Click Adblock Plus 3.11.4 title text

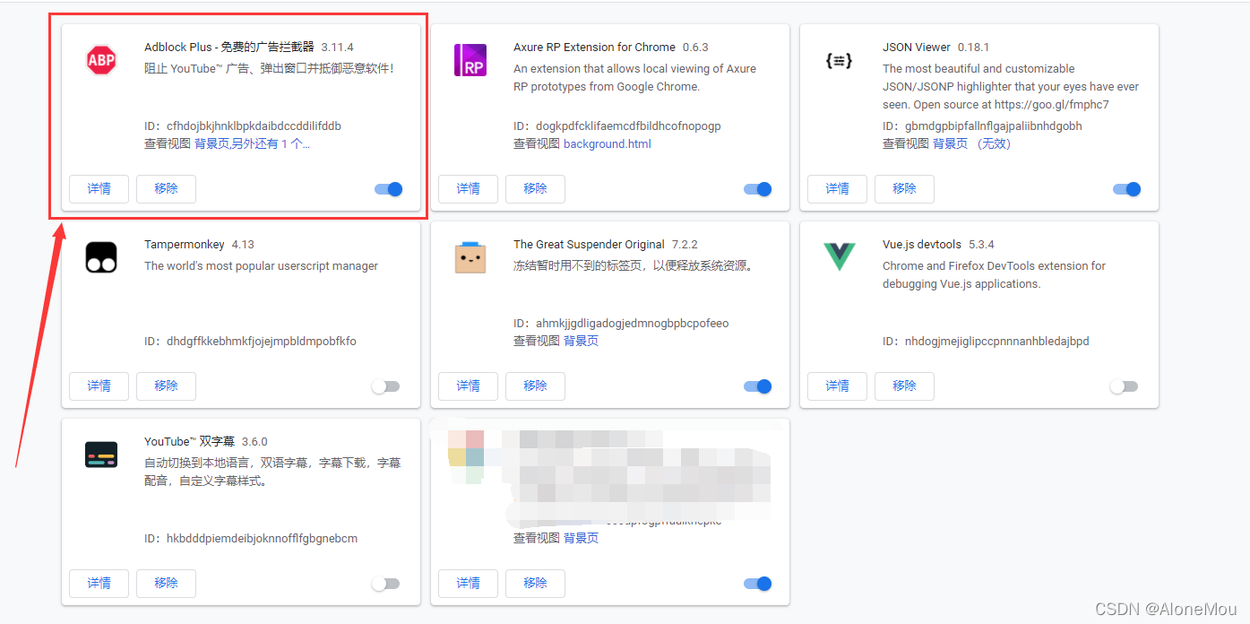[x=248, y=47]
